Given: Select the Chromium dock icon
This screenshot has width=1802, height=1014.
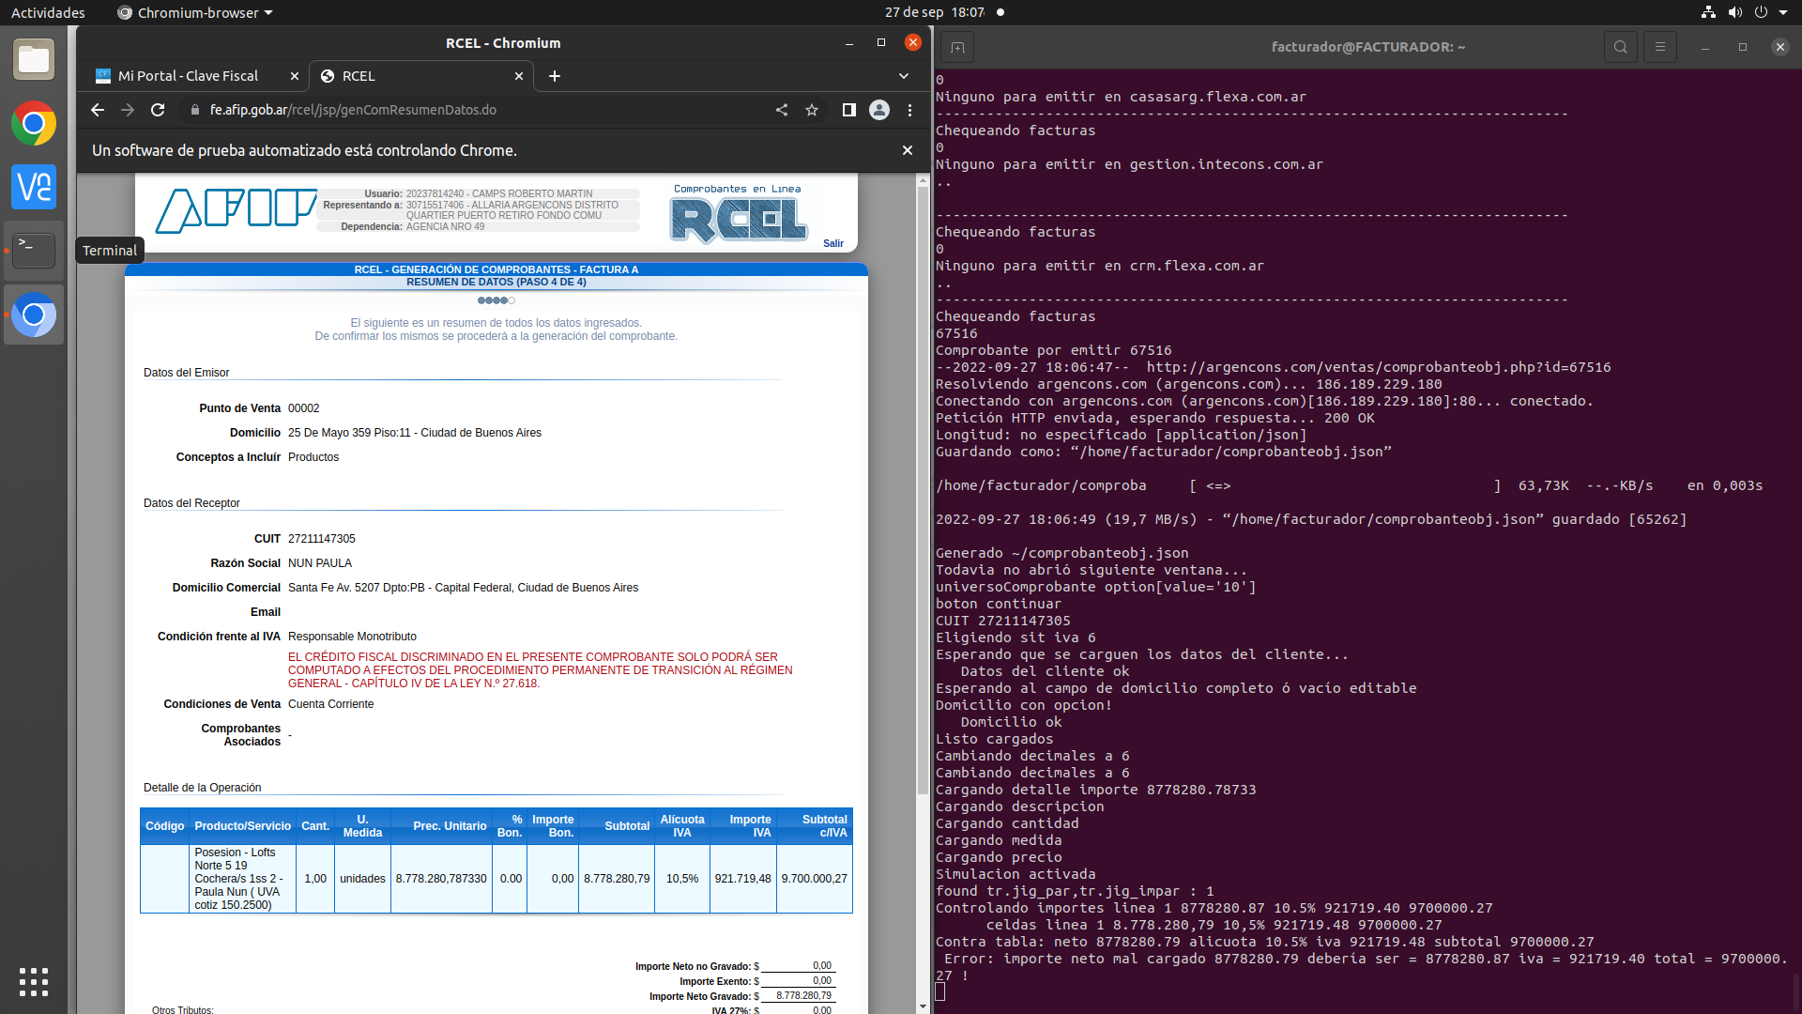Looking at the screenshot, I should pyautogui.click(x=34, y=315).
